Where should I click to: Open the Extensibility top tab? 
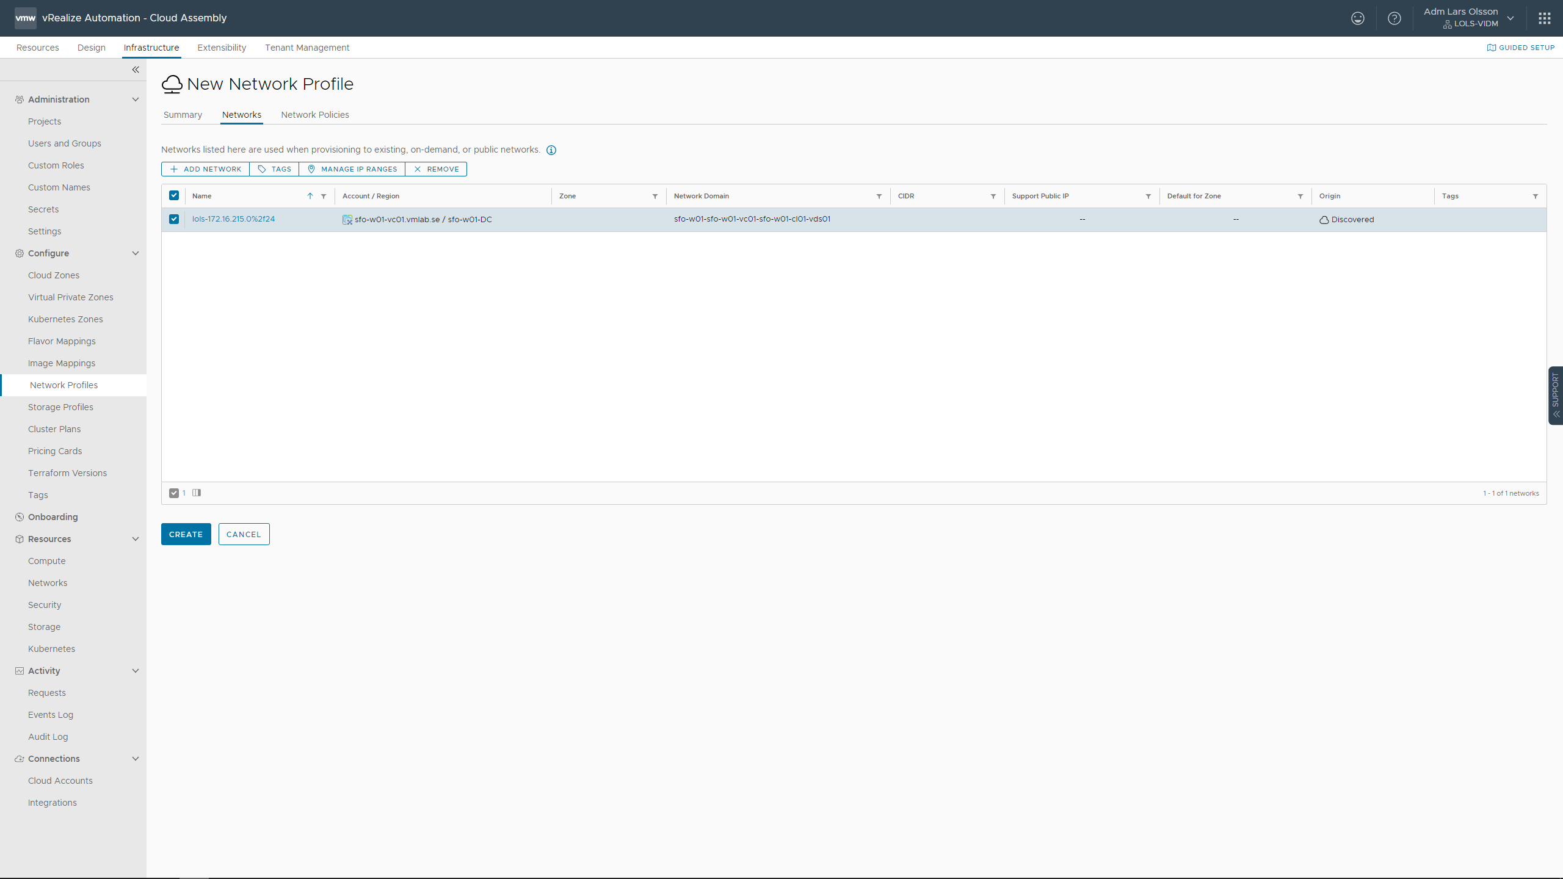coord(222,48)
